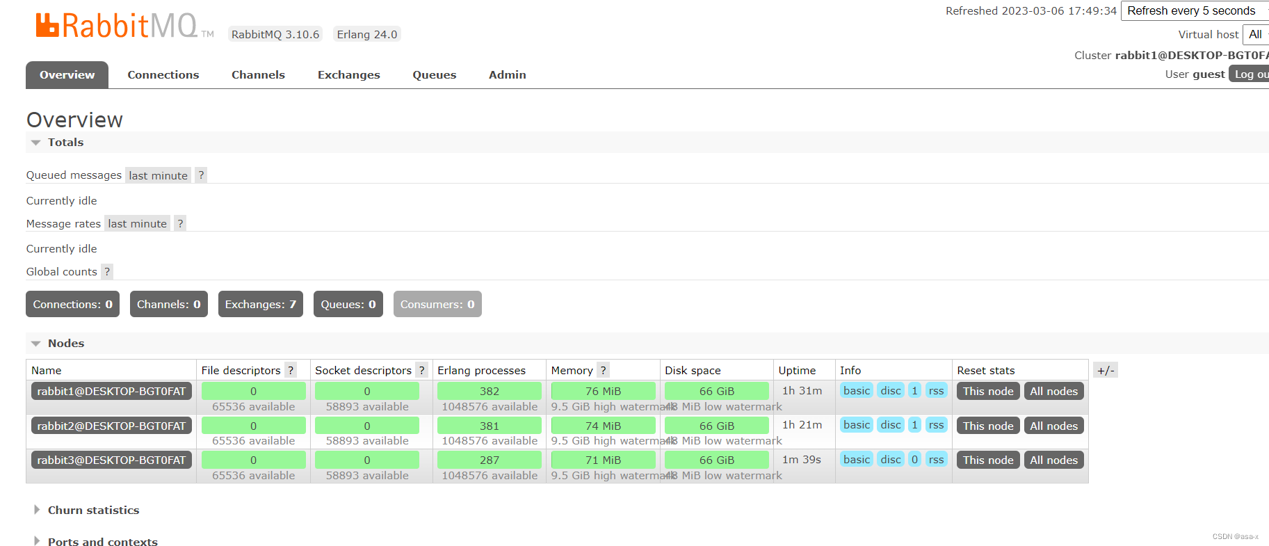This screenshot has height=546, width=1269.
Task: Click the RabbitMQ logo
Action: [124, 26]
